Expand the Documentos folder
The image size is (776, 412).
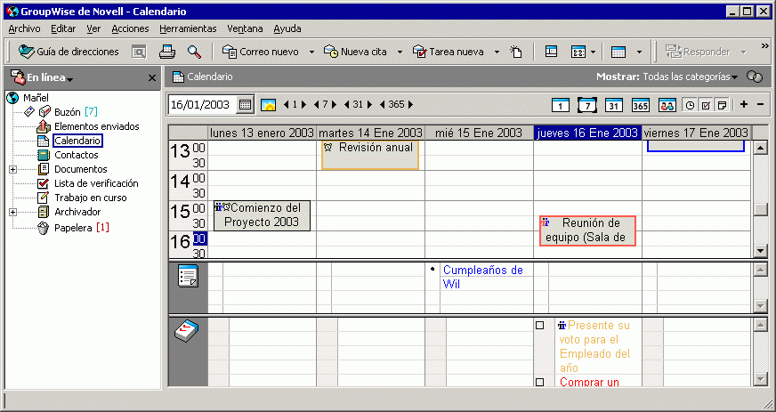(12, 170)
